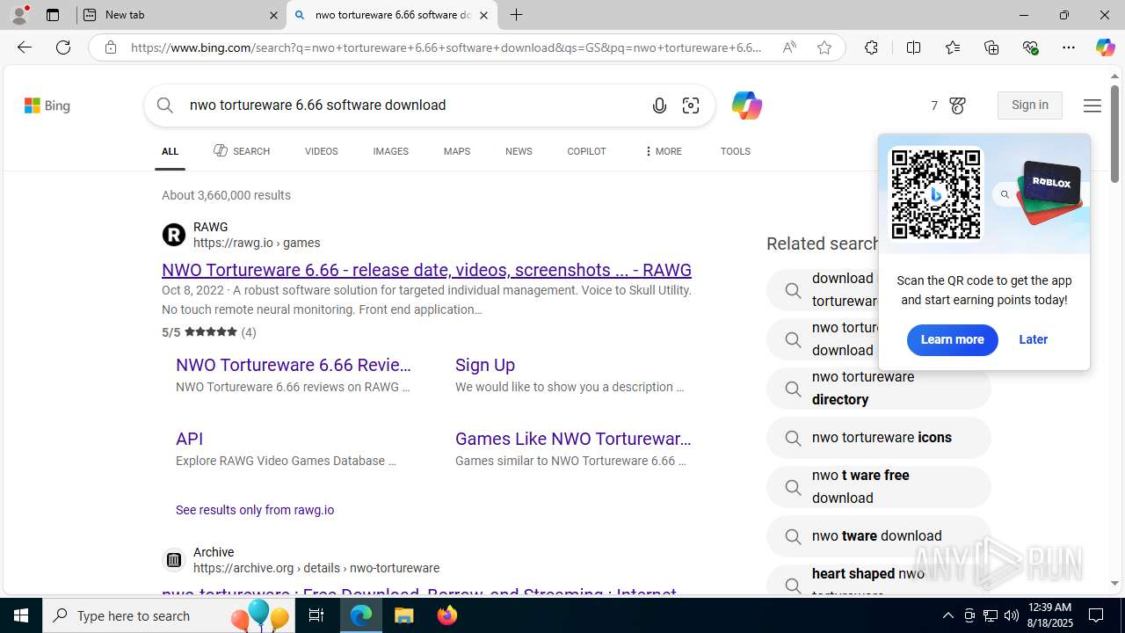
Task: Open NWO Tortureware 6.66 Reviews sublink
Action: coord(294,365)
